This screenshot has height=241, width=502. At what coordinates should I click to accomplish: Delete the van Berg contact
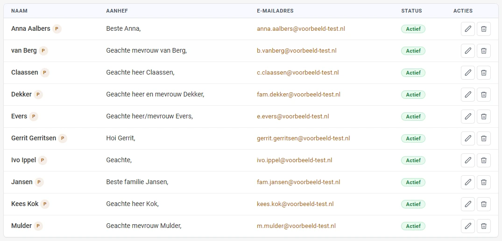[x=484, y=51]
